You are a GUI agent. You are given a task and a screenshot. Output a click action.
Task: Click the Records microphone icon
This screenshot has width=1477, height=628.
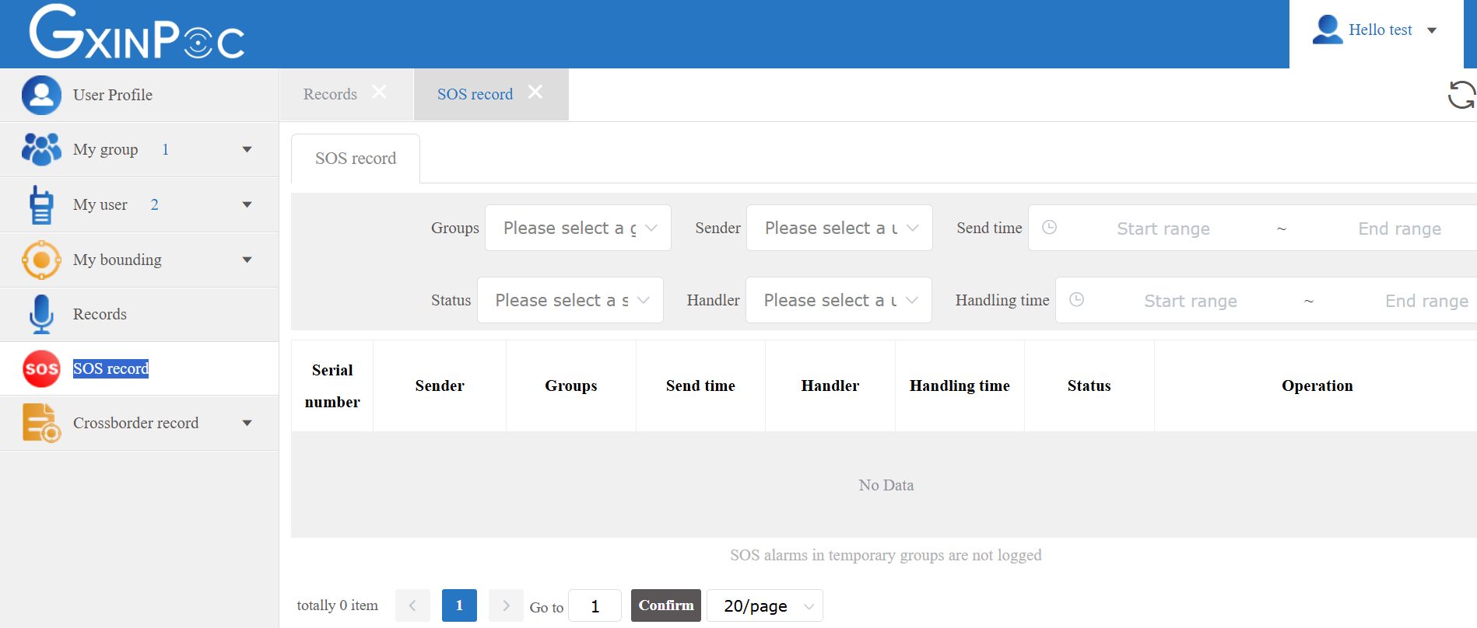(41, 314)
